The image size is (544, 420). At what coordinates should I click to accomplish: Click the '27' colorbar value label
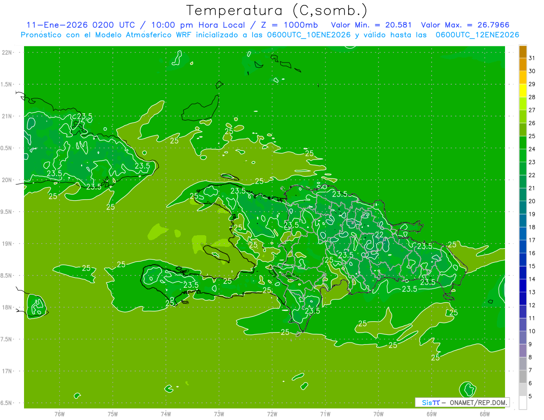(x=532, y=110)
